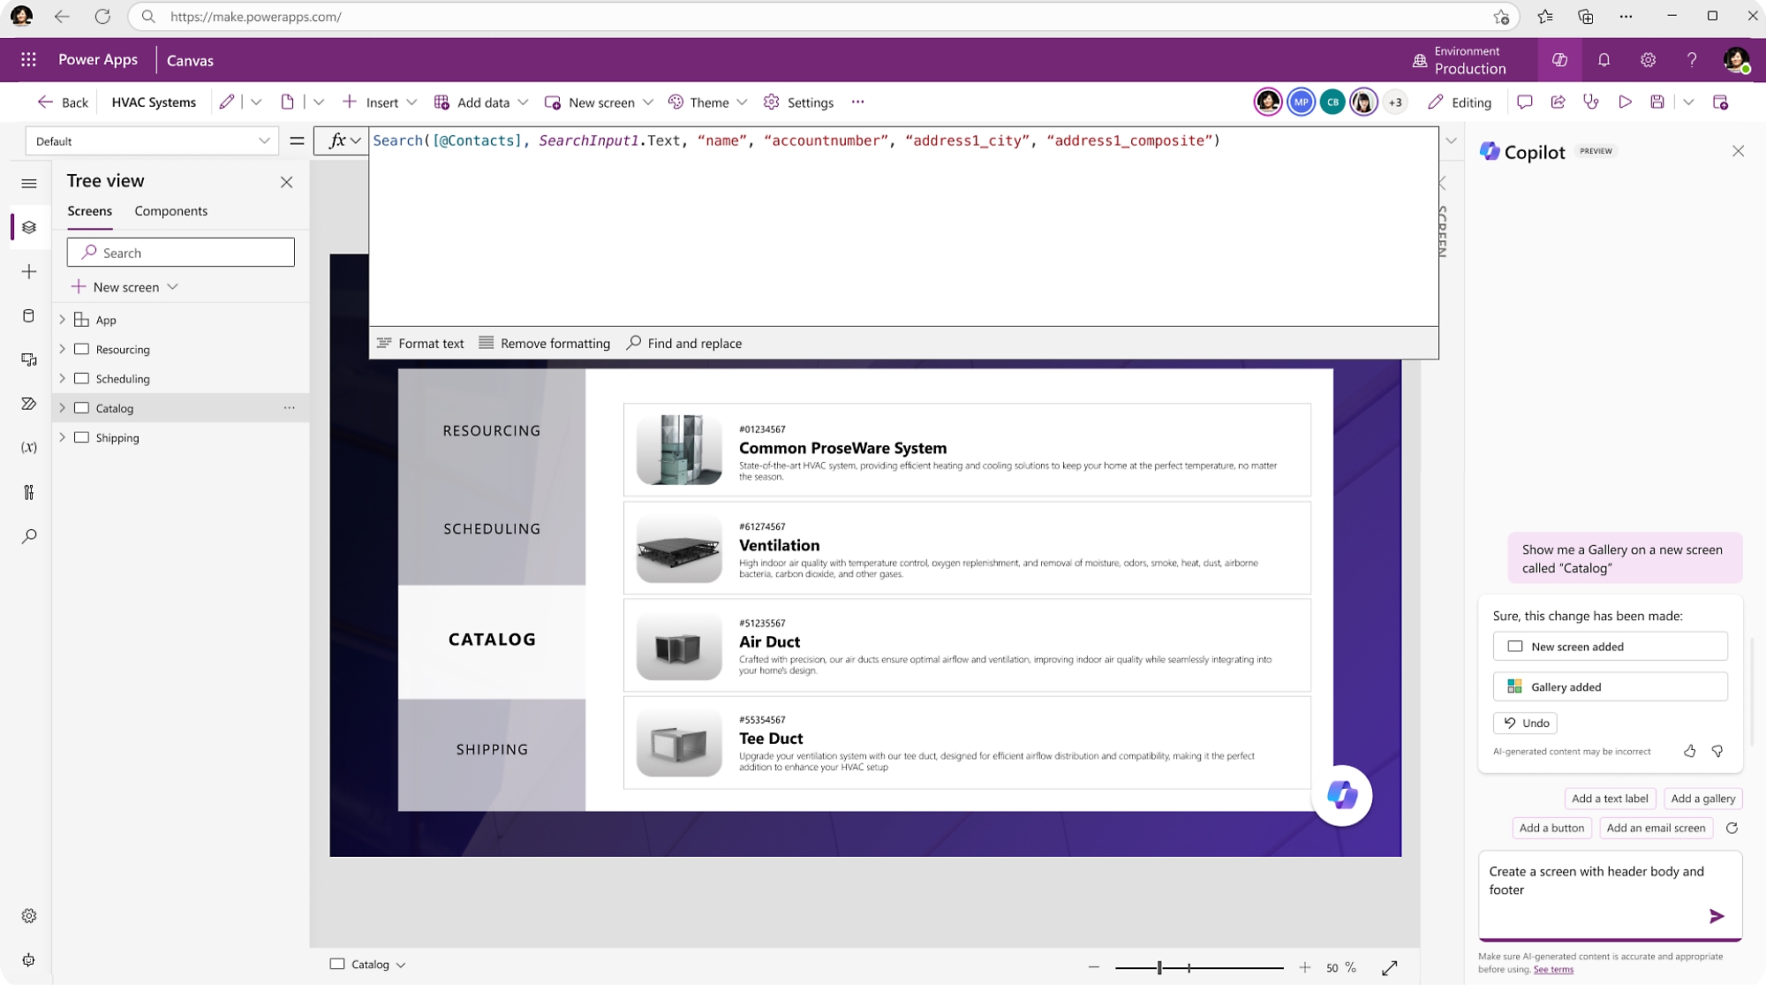Expand the Catalog screen in Tree view
Image resolution: width=1766 pixels, height=985 pixels.
coord(62,406)
